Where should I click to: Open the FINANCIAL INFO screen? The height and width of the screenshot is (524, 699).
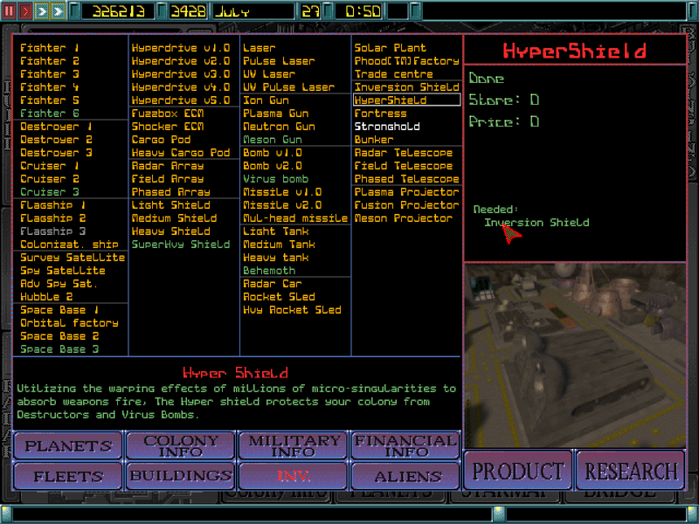click(405, 446)
